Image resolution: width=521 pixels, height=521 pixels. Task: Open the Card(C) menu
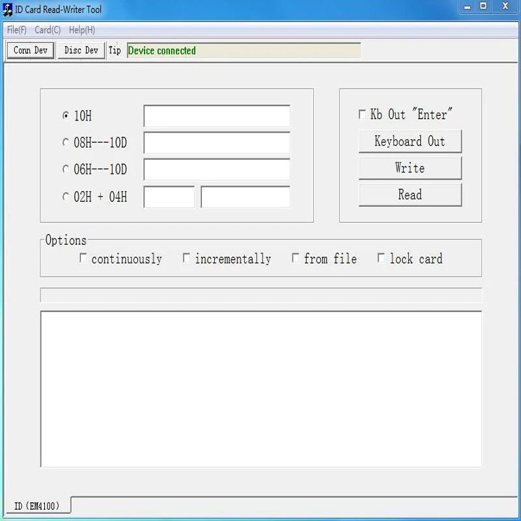(48, 30)
